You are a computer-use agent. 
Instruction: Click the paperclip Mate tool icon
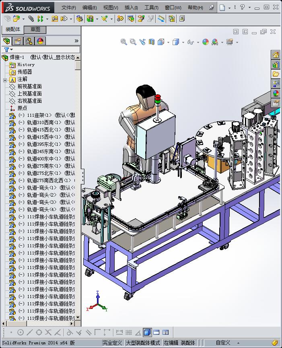pyautogui.click(x=31, y=19)
